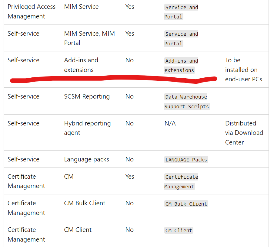Click 'No' in CM Bulk Client row
274x247 pixels.
tap(129, 203)
